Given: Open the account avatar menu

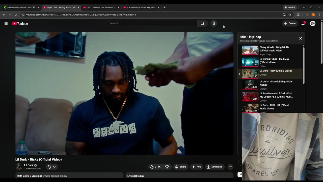Looking at the screenshot, I should [x=313, y=24].
